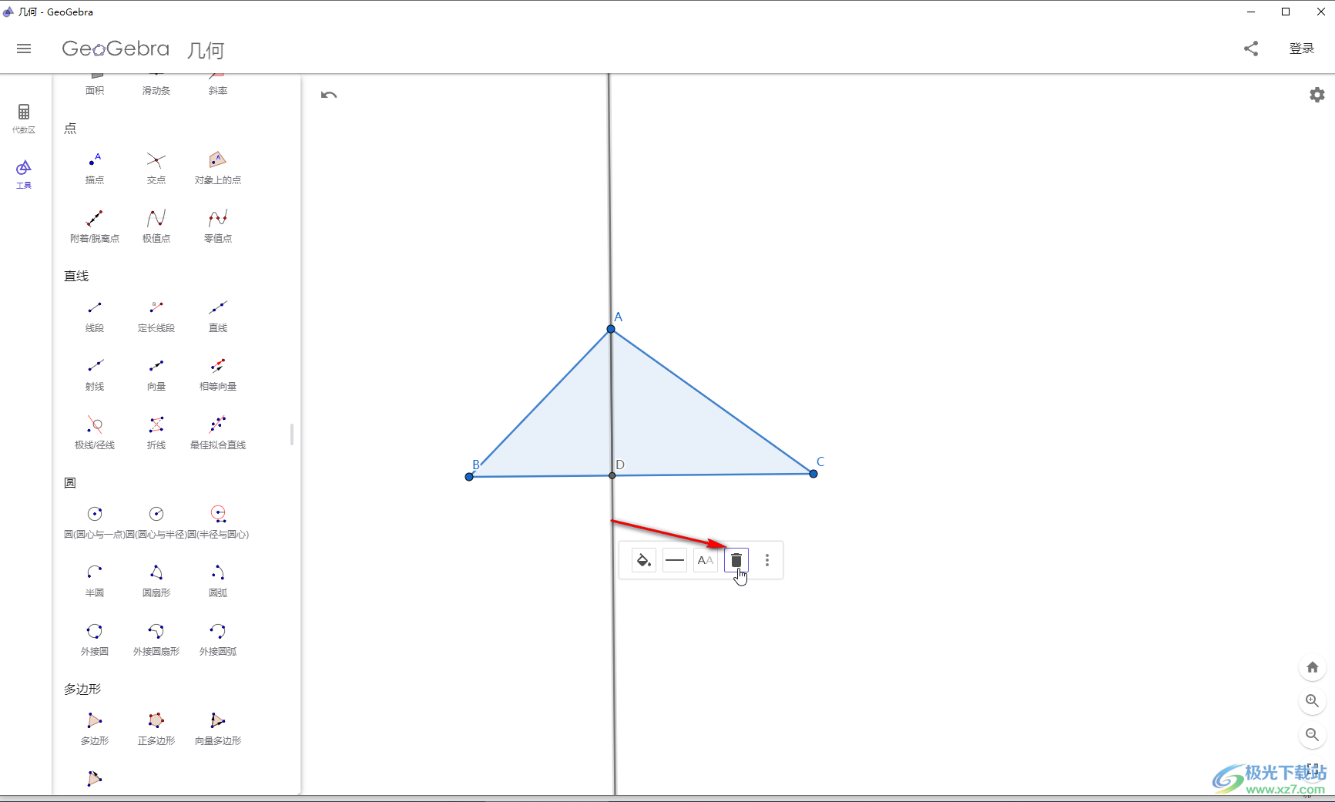Select the 直线 line tool

(218, 315)
